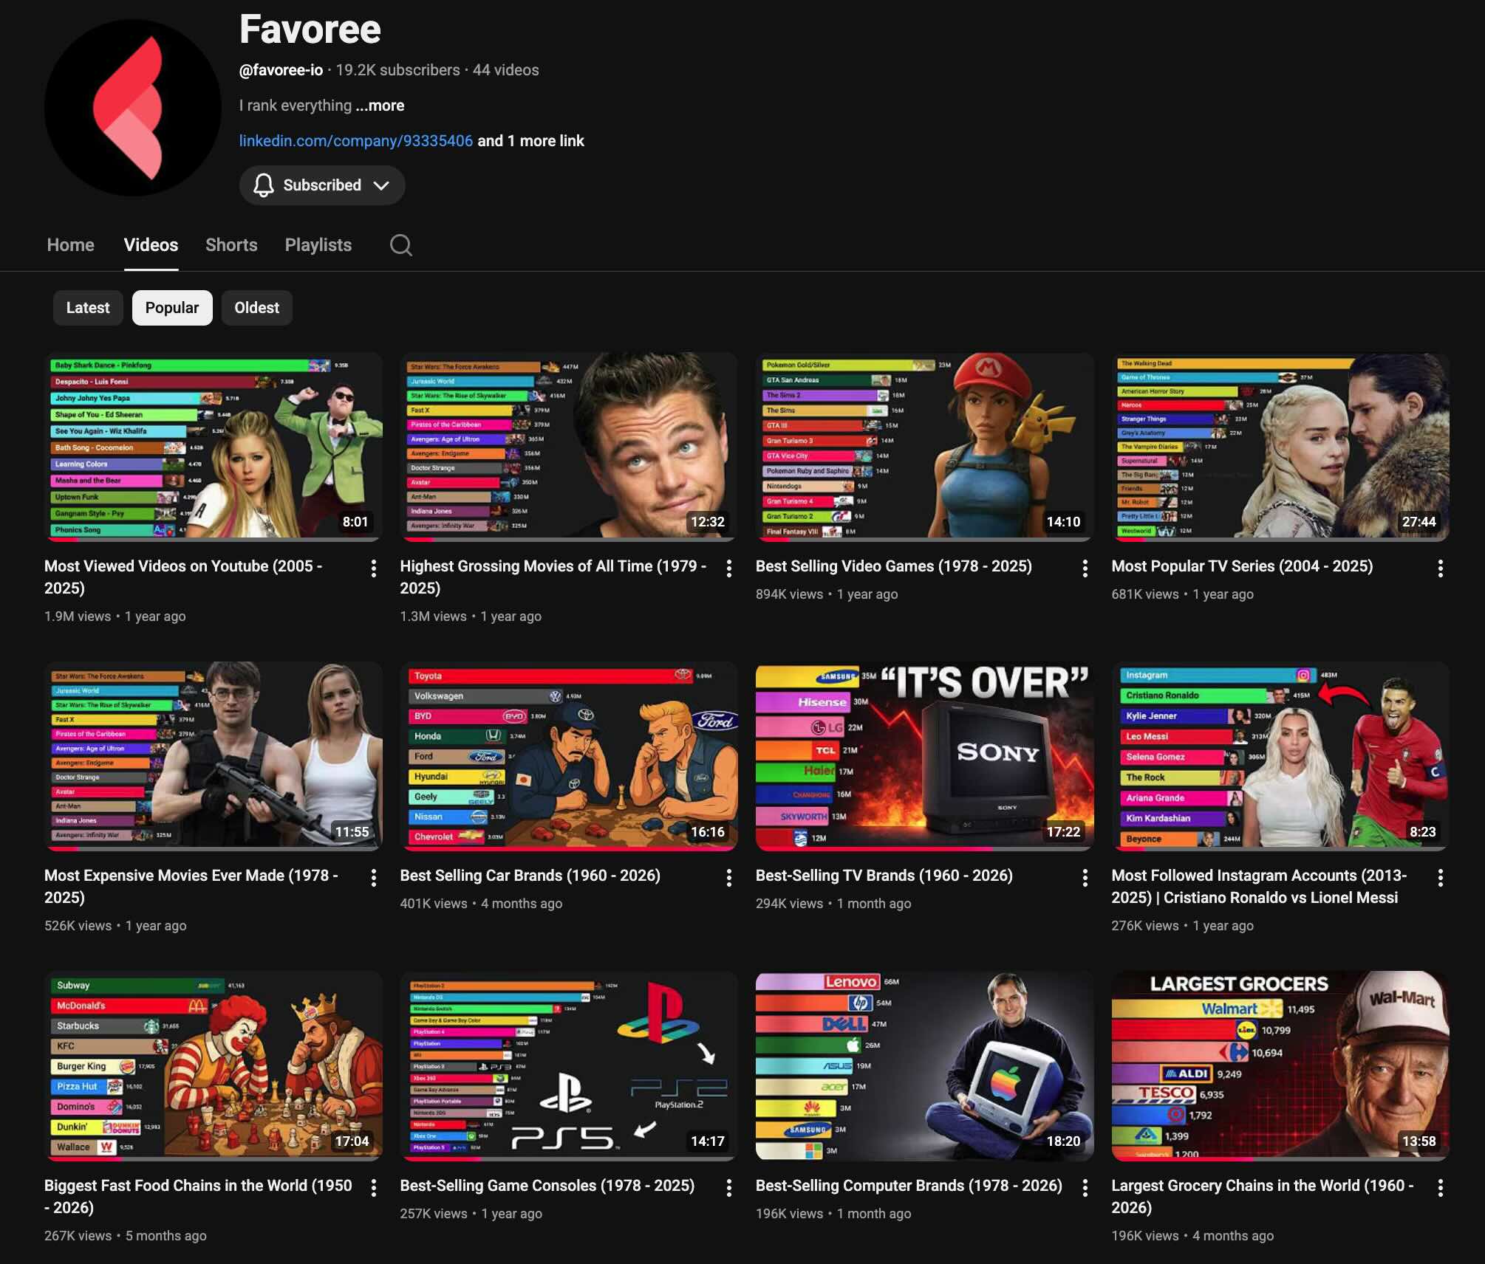Select the Popular sort chip

pyautogui.click(x=172, y=308)
